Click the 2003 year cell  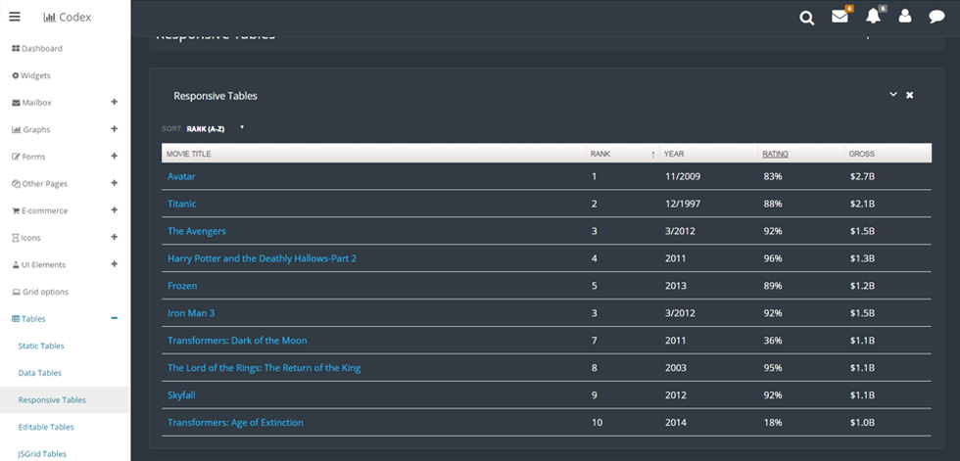(x=675, y=367)
